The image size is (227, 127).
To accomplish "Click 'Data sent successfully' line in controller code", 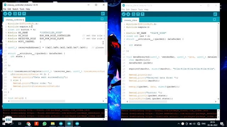I will (x=40, y=77).
